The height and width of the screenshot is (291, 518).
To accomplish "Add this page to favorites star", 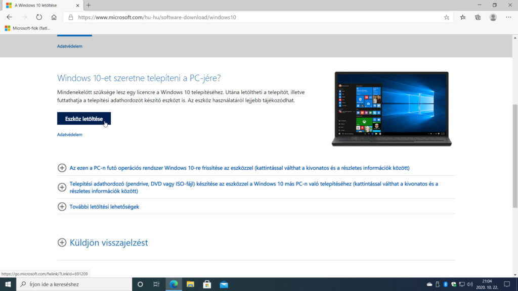I will click(x=446, y=17).
